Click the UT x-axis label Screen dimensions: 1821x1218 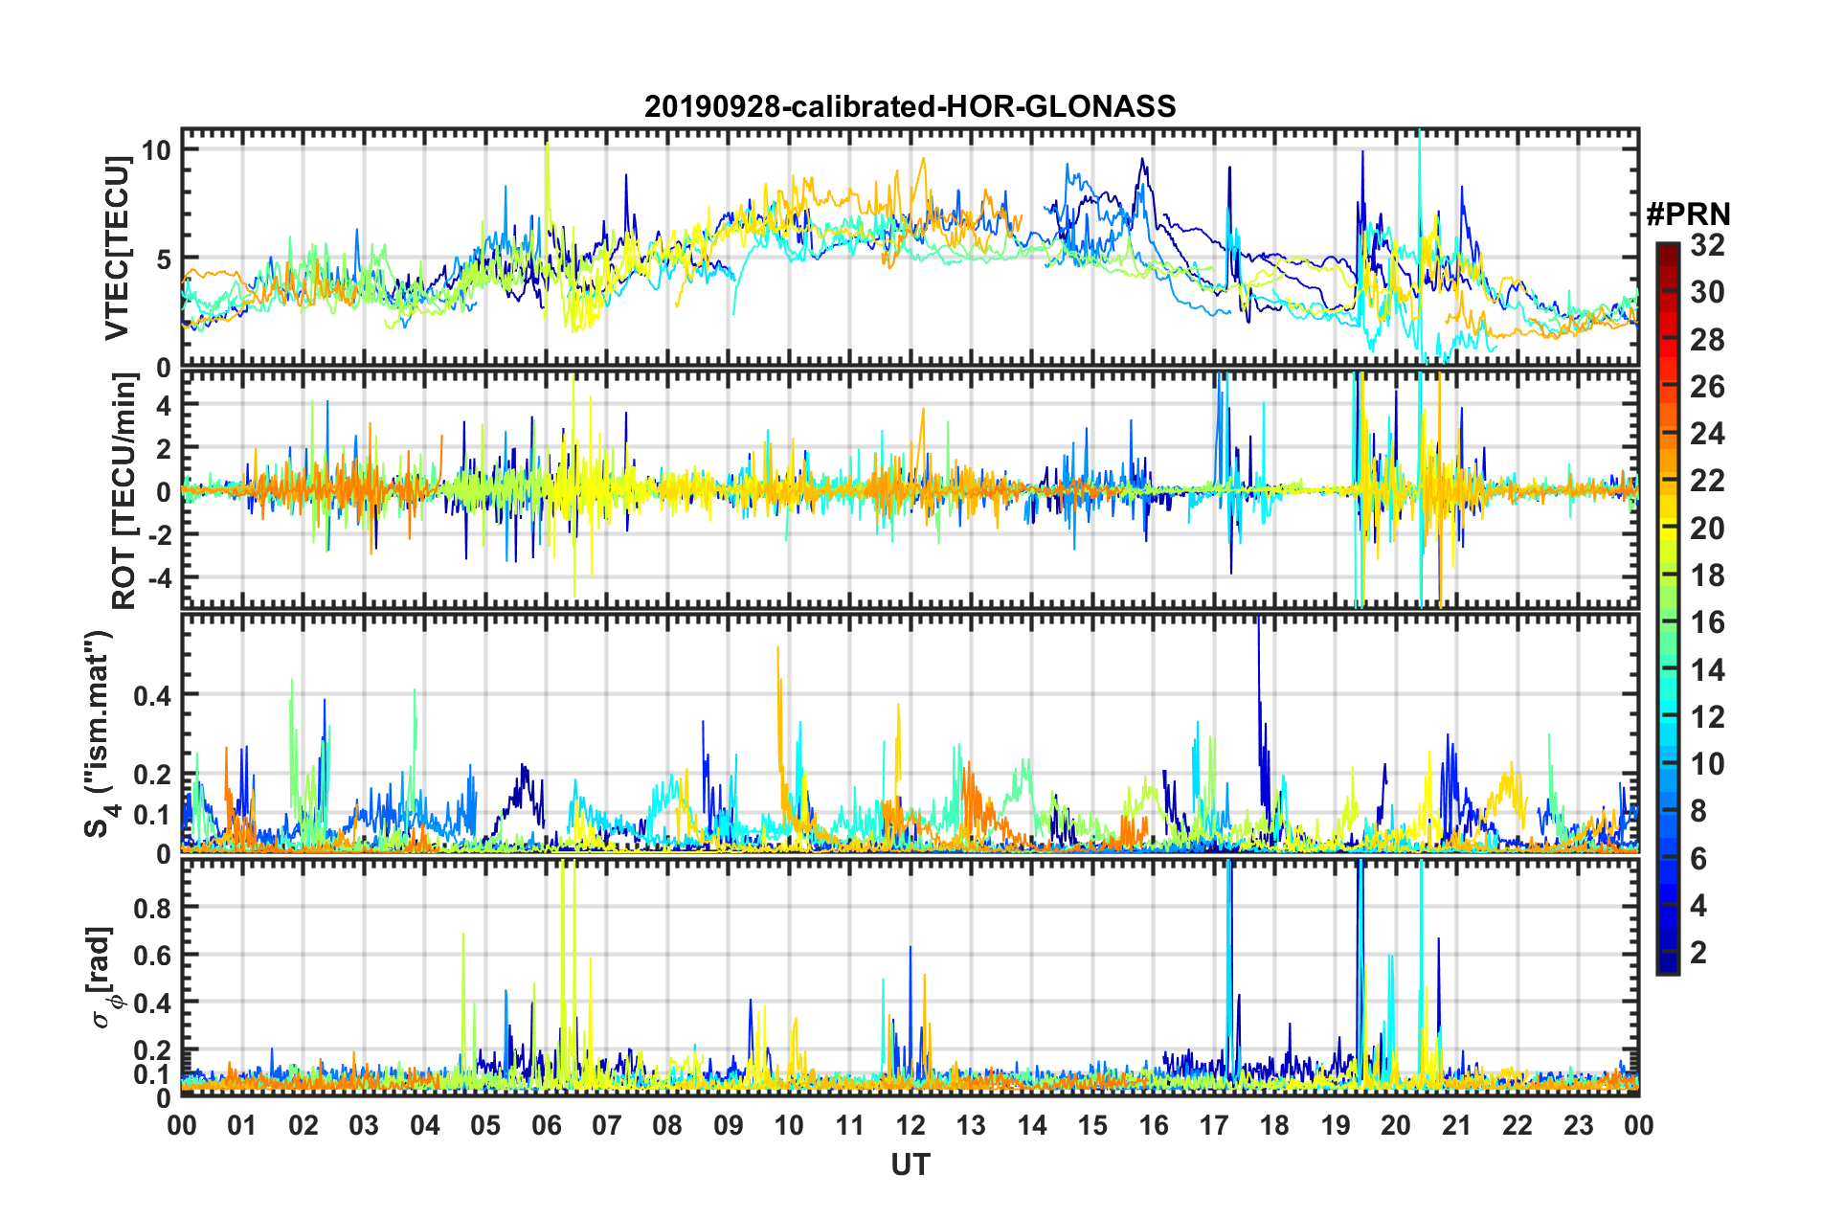click(910, 1164)
